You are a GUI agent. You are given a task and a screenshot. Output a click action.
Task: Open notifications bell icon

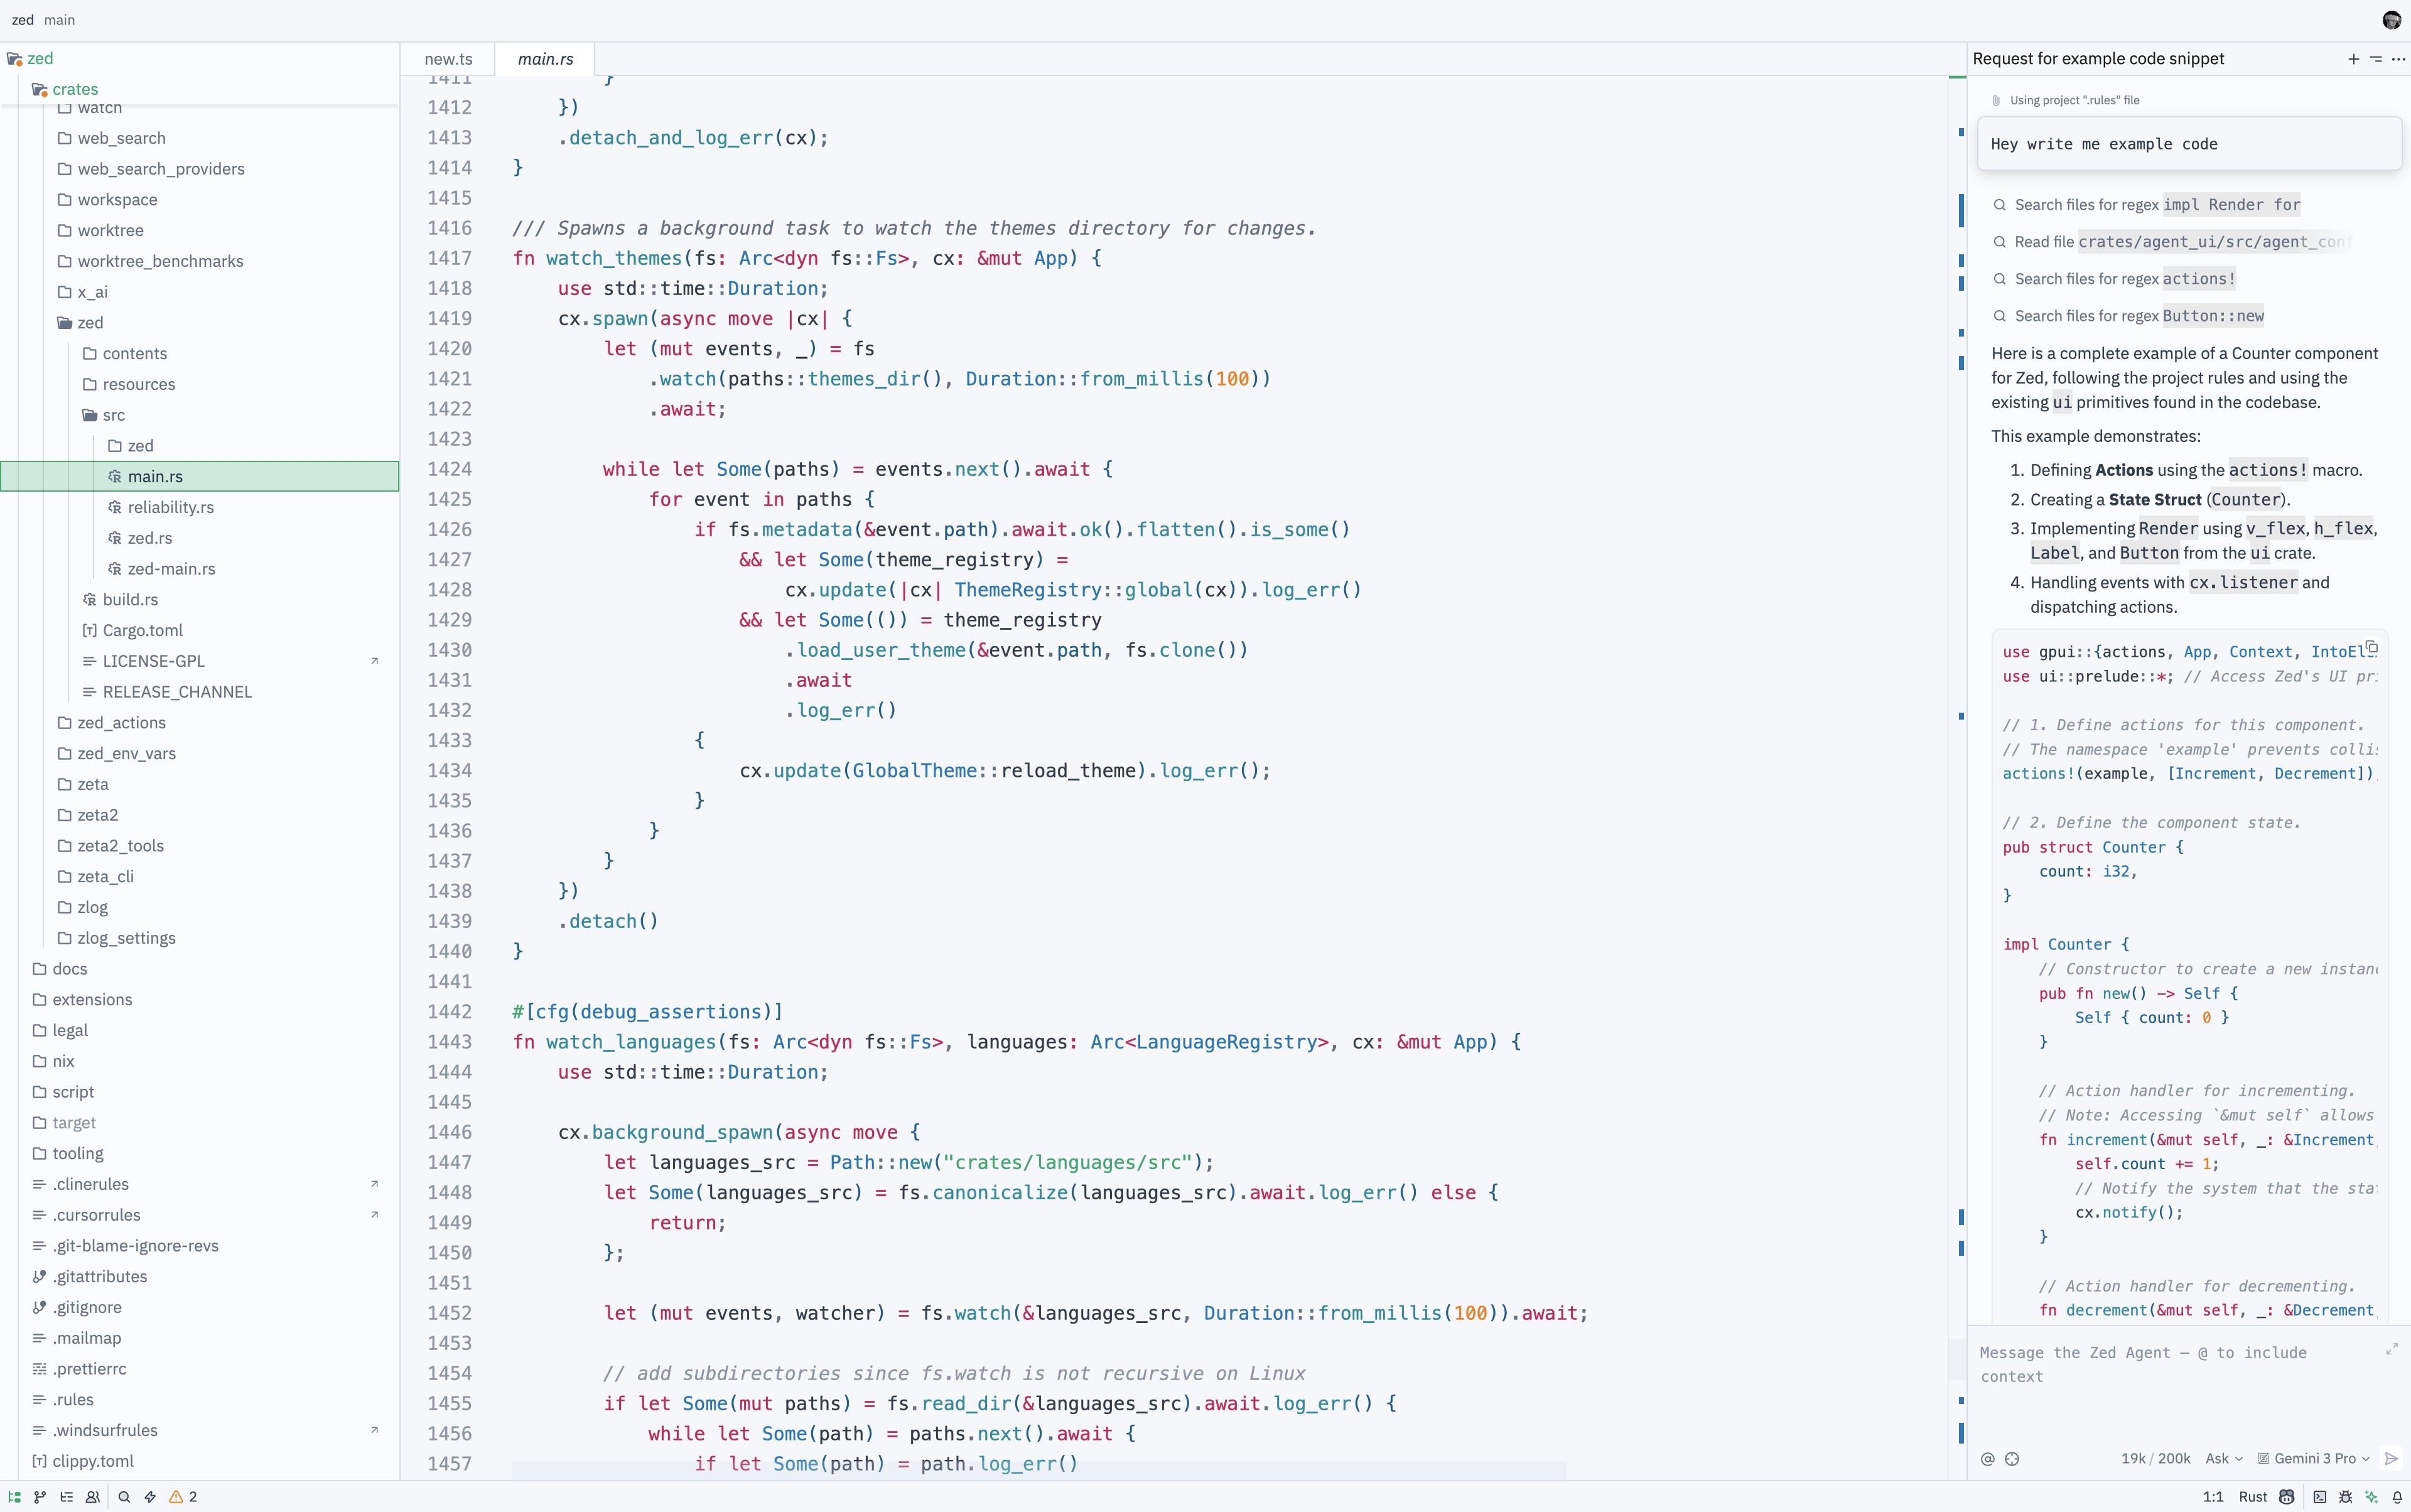coord(2397,1497)
